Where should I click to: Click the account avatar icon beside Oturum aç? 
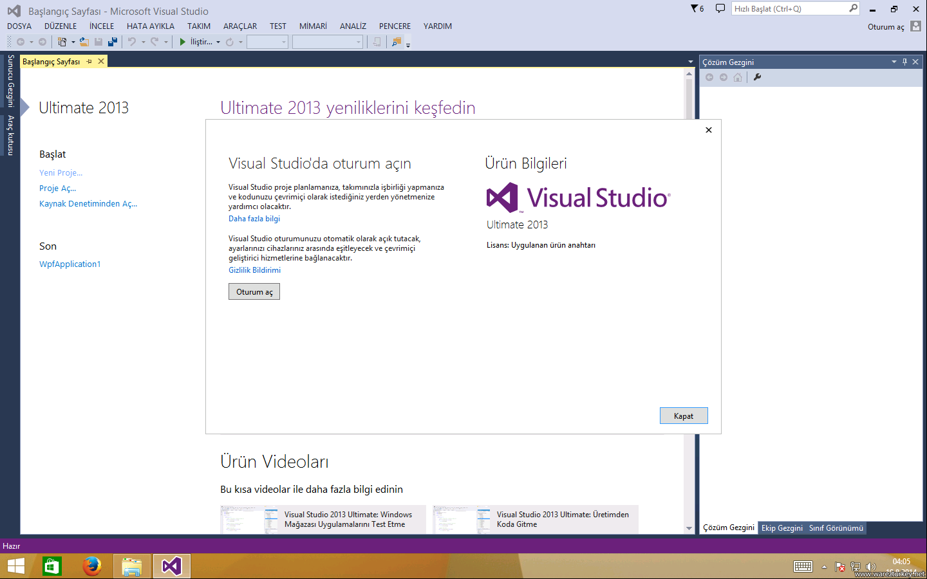[x=915, y=26]
